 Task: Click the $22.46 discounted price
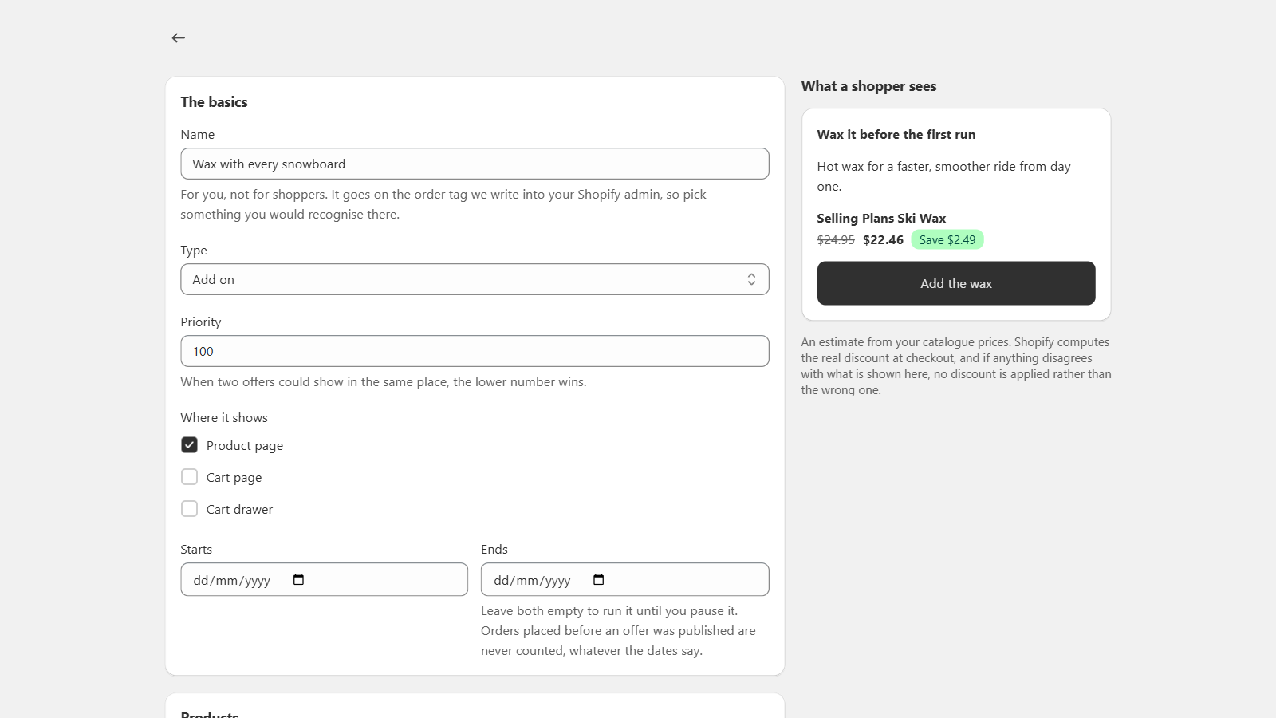(x=883, y=240)
